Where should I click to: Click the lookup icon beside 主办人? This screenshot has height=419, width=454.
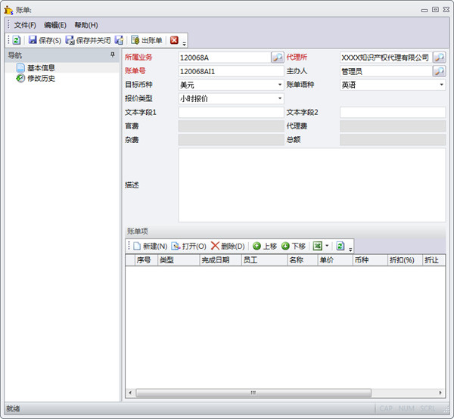[439, 71]
